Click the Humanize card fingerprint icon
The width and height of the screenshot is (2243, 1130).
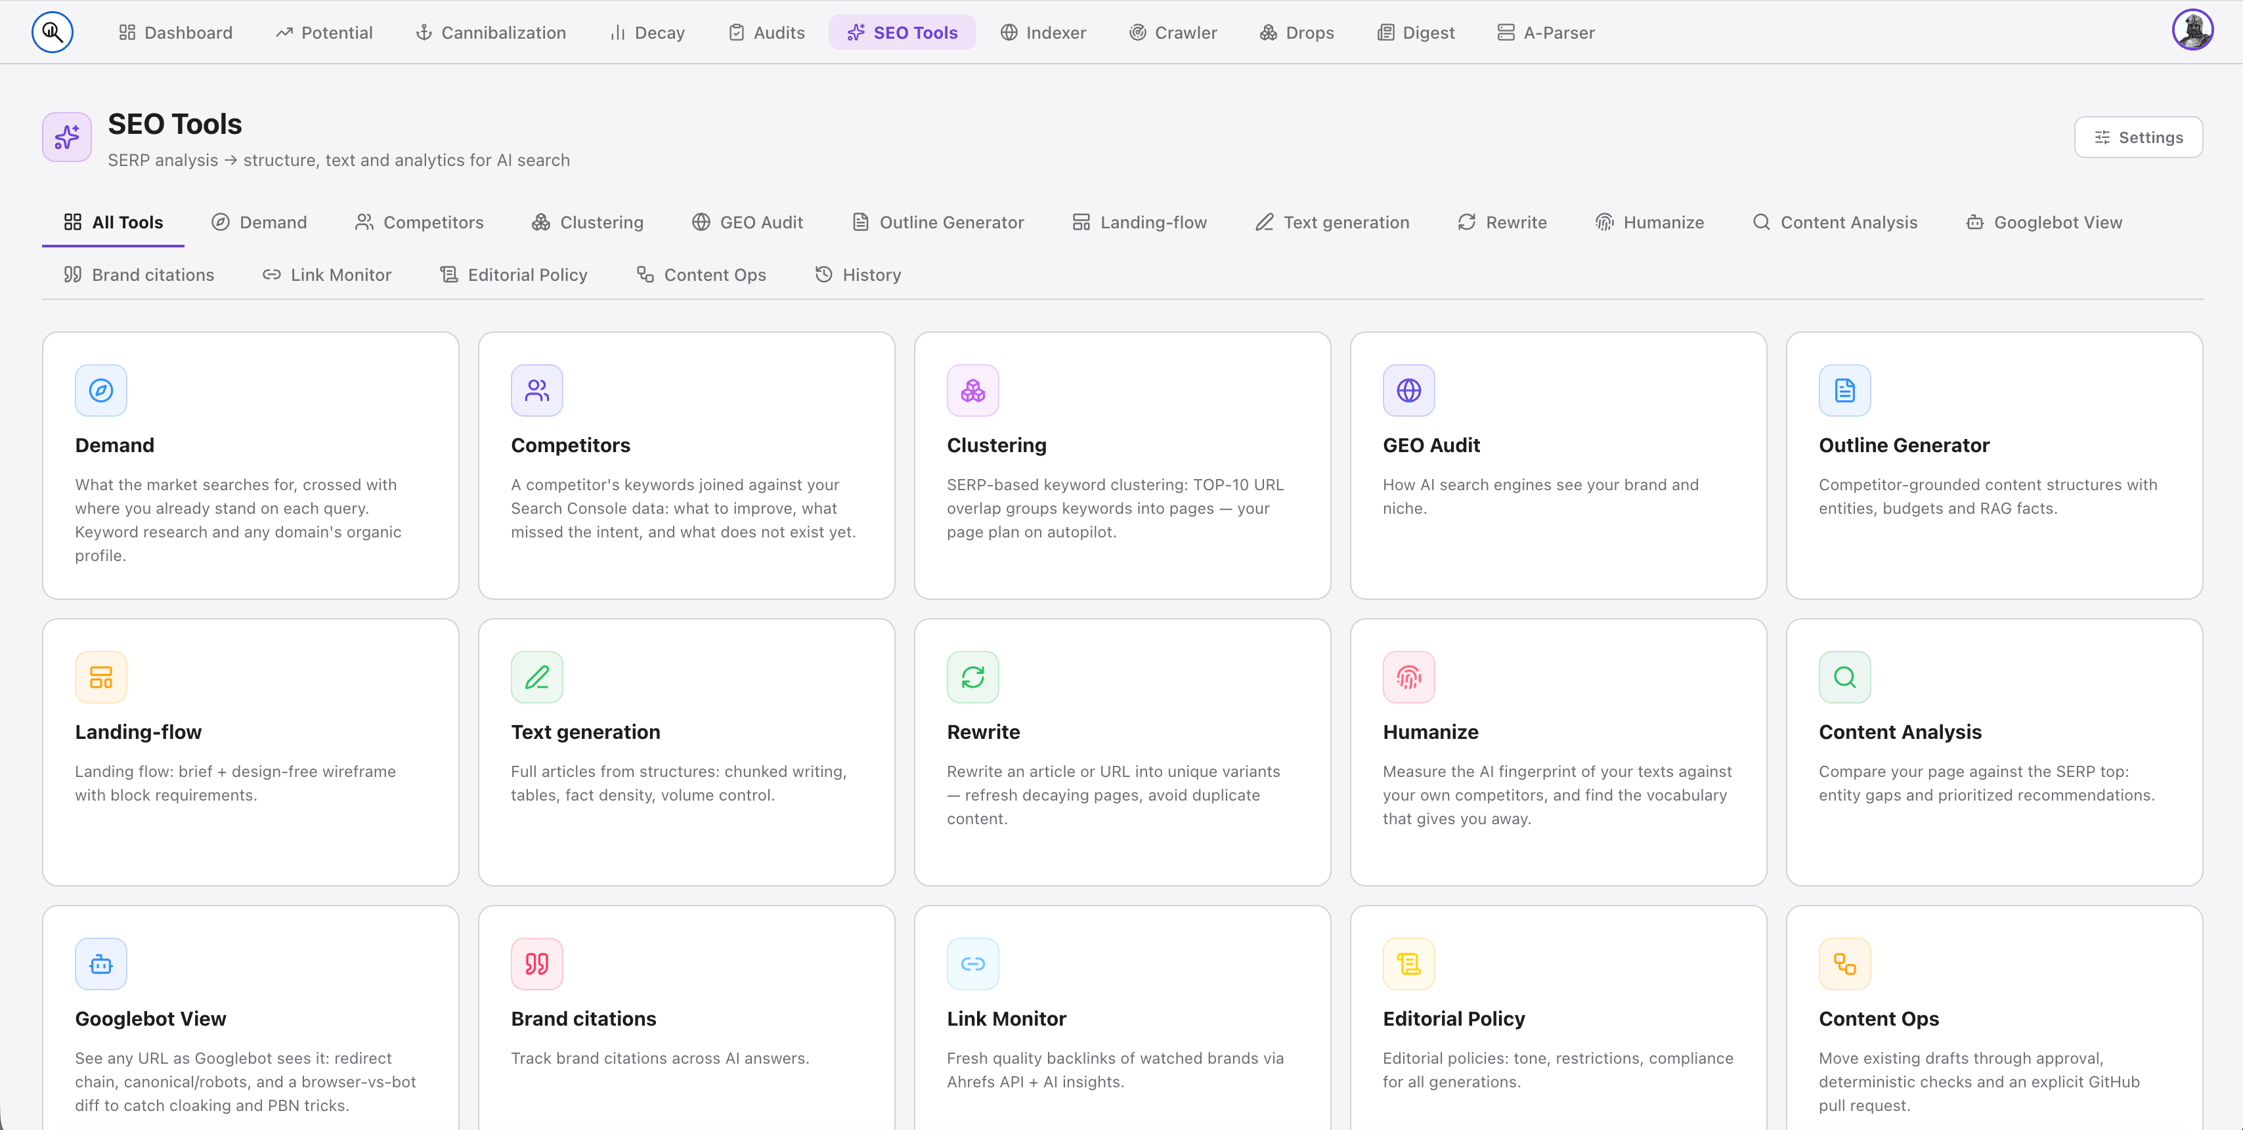(1409, 677)
